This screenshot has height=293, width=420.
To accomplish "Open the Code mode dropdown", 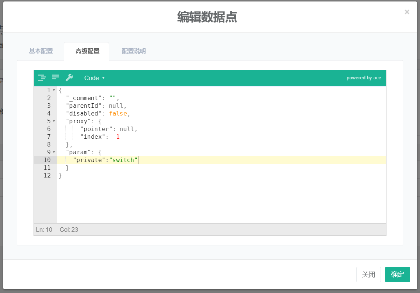I will point(94,78).
